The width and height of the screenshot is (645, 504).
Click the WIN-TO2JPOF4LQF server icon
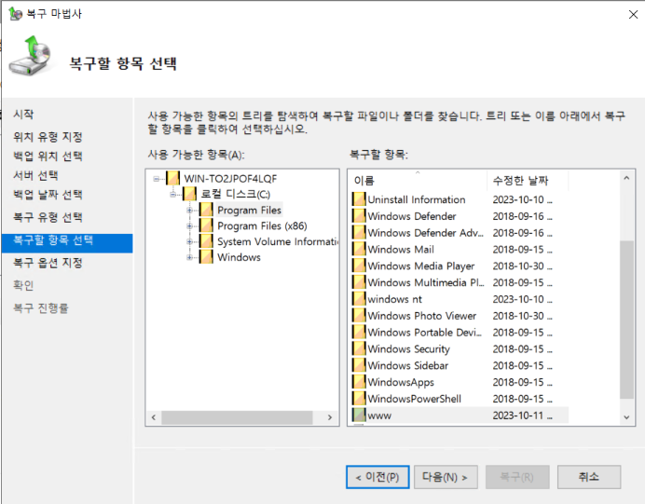(x=172, y=178)
